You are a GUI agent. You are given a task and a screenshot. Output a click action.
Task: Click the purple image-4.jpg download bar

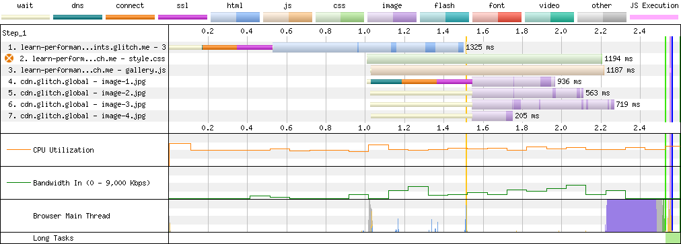tap(492, 116)
